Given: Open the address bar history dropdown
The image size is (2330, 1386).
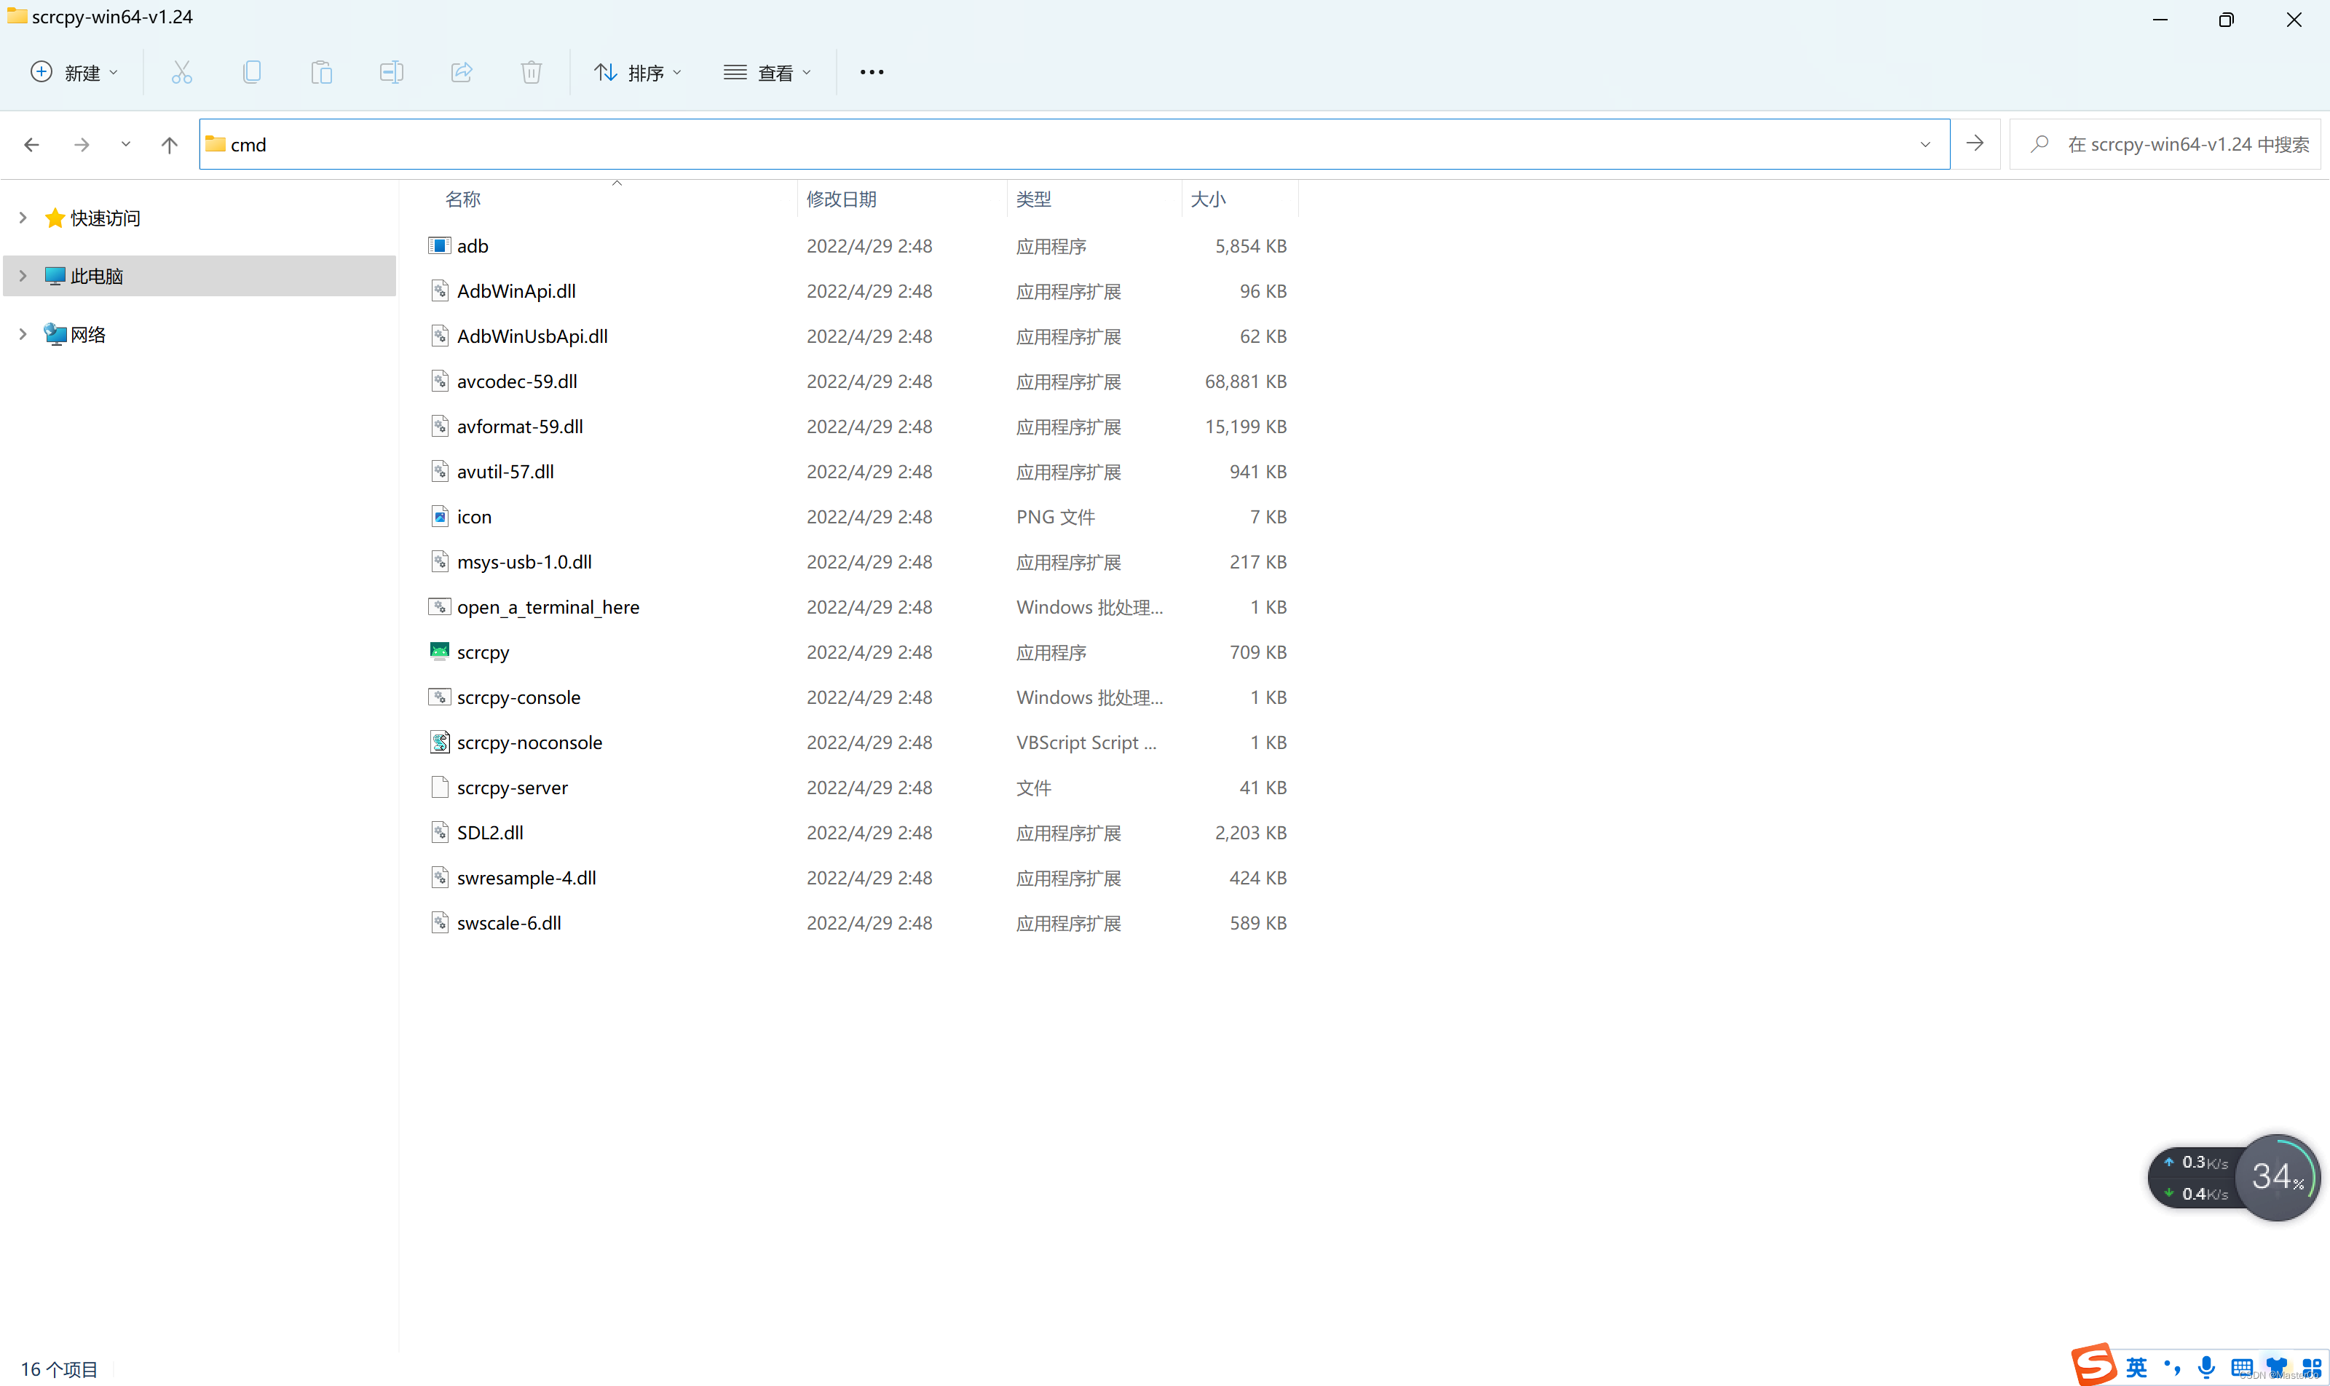Looking at the screenshot, I should (1924, 145).
